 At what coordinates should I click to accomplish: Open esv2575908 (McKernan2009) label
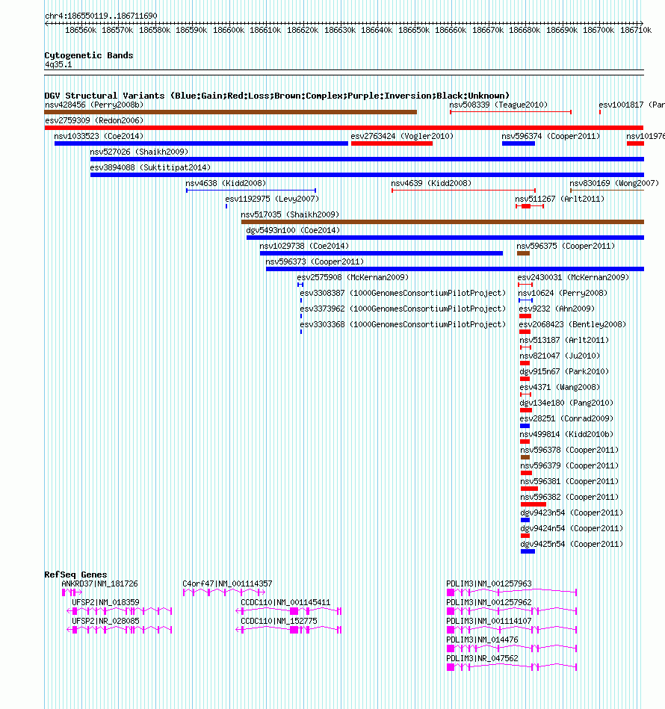pos(353,277)
